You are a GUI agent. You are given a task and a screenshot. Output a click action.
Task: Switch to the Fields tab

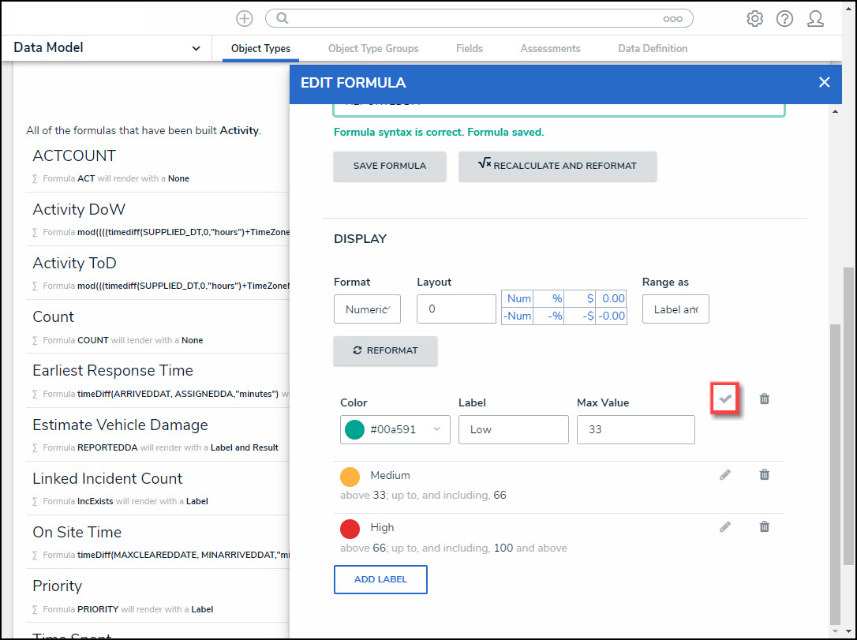click(x=469, y=48)
